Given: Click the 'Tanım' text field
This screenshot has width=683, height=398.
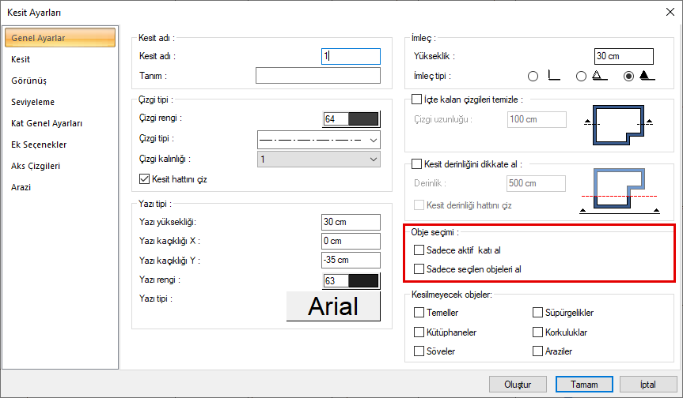Looking at the screenshot, I should click(x=318, y=76).
